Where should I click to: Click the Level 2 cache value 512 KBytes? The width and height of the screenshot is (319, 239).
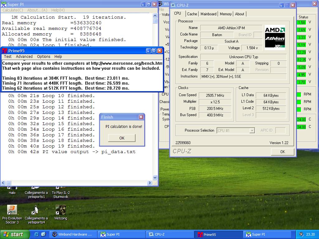coord(271,109)
